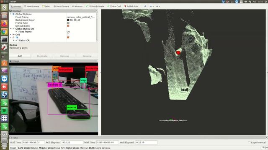Activate the Move Camera tool
Viewport: 268px width, 150px height.
click(x=31, y=6)
